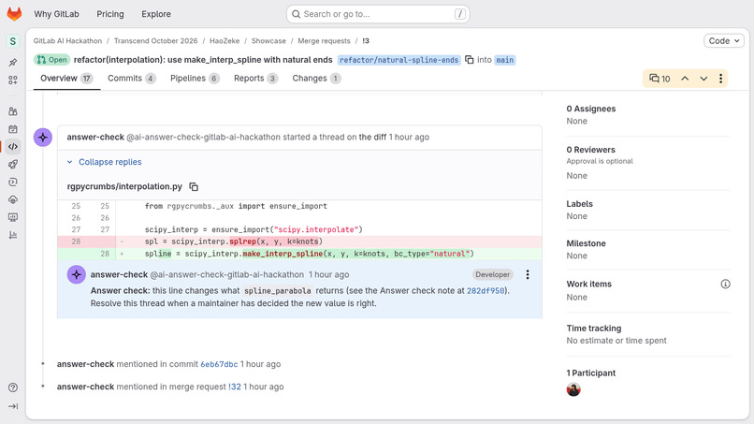Open the 10 threads counter
Image resolution: width=754 pixels, height=424 pixels.
click(660, 79)
